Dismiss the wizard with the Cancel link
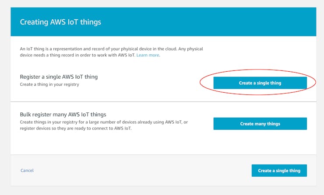 coord(27,171)
